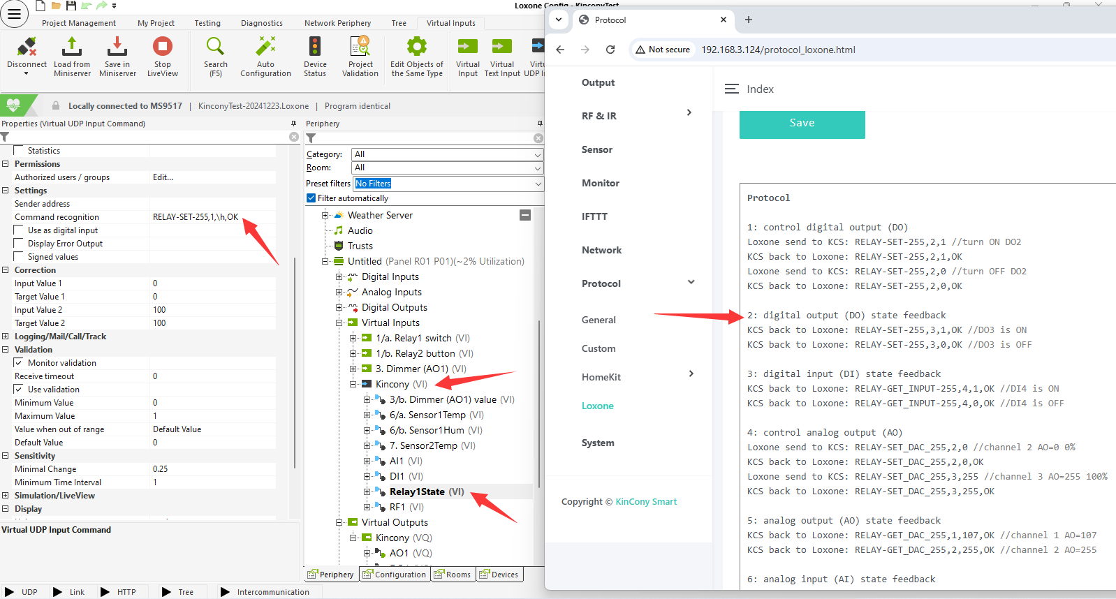Open Project Validation tool
1116x599 pixels.
[x=360, y=47]
